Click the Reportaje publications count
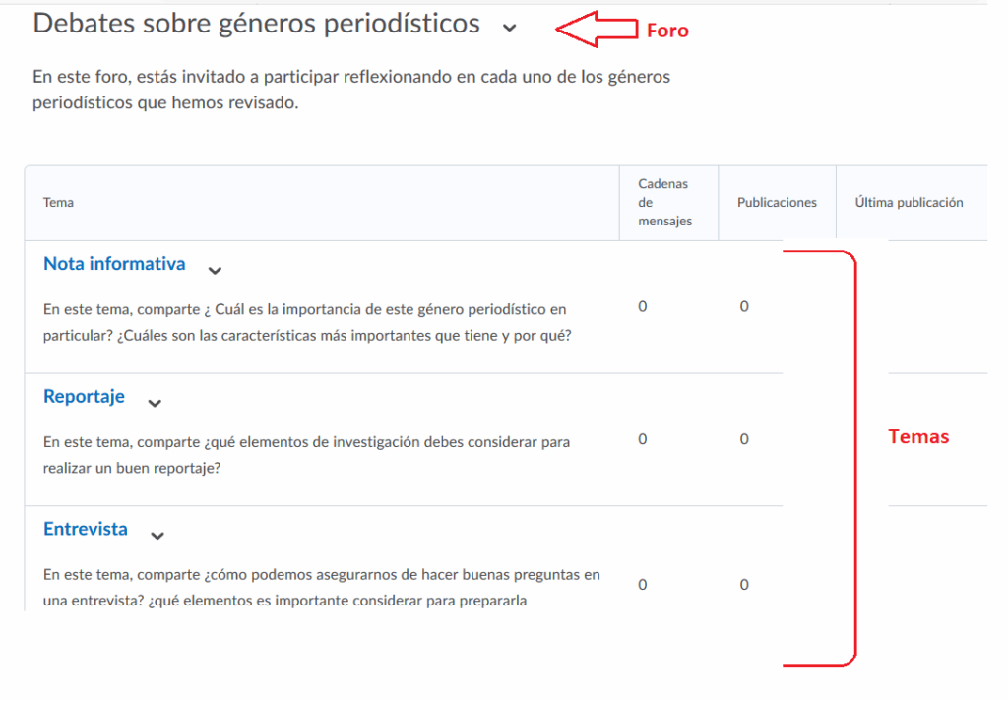Screen dimensions: 1008x701 (744, 439)
